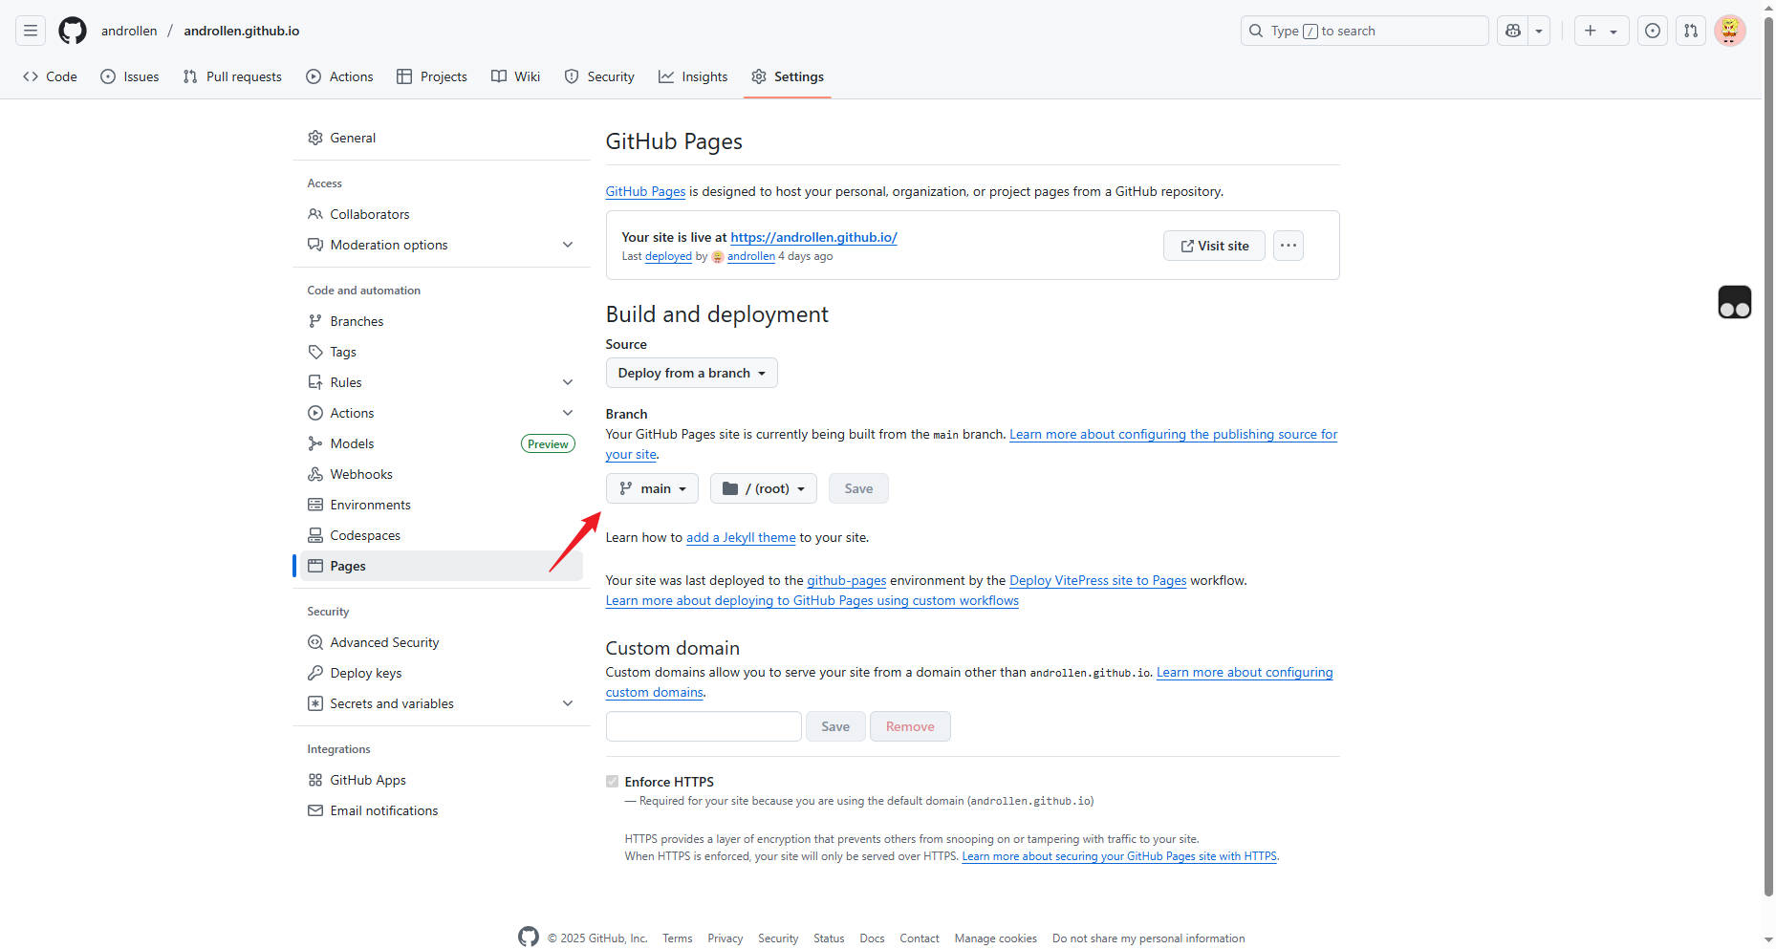This screenshot has height=949, width=1776.
Task: Switch to the Code tab
Action: (x=50, y=76)
